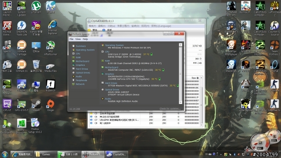Screen dimensions: 281x158
Task: Launch Burnout Paradise desktop shortcut
Action: point(246,7)
